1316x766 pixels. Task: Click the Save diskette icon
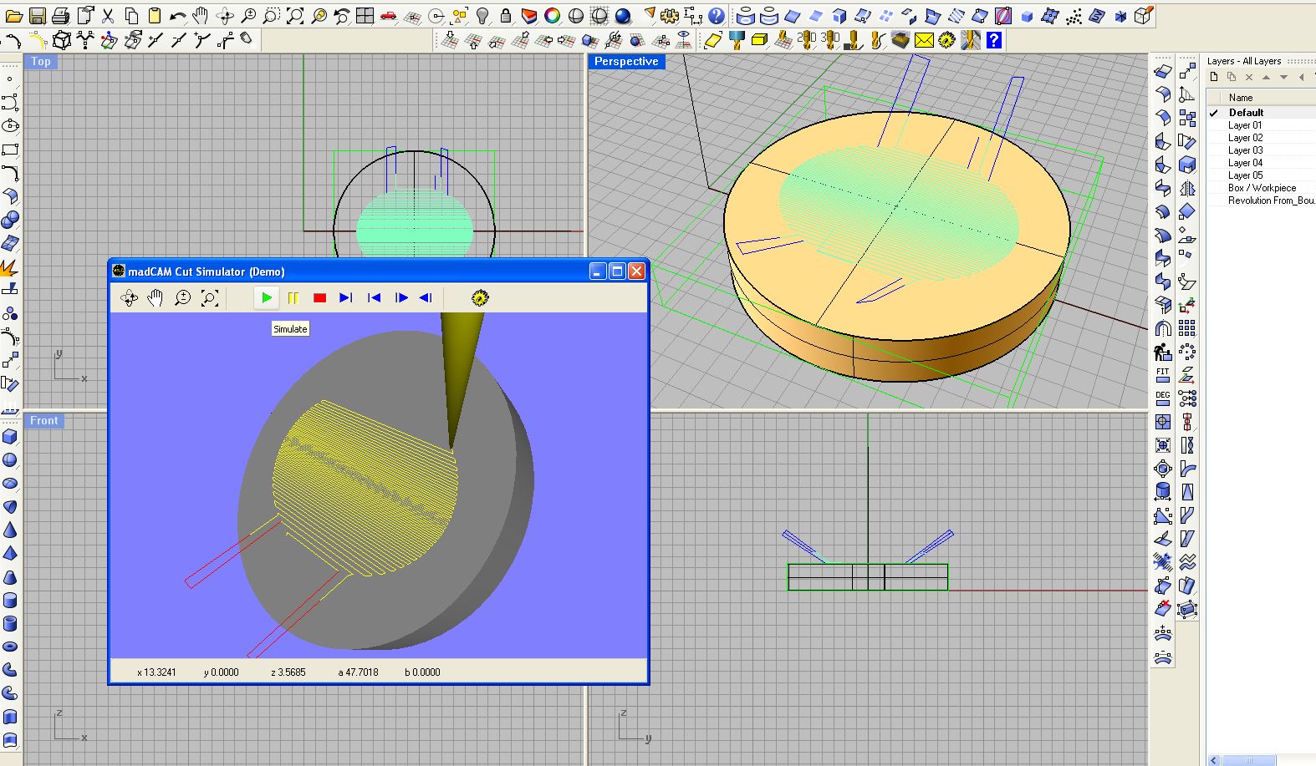(38, 16)
